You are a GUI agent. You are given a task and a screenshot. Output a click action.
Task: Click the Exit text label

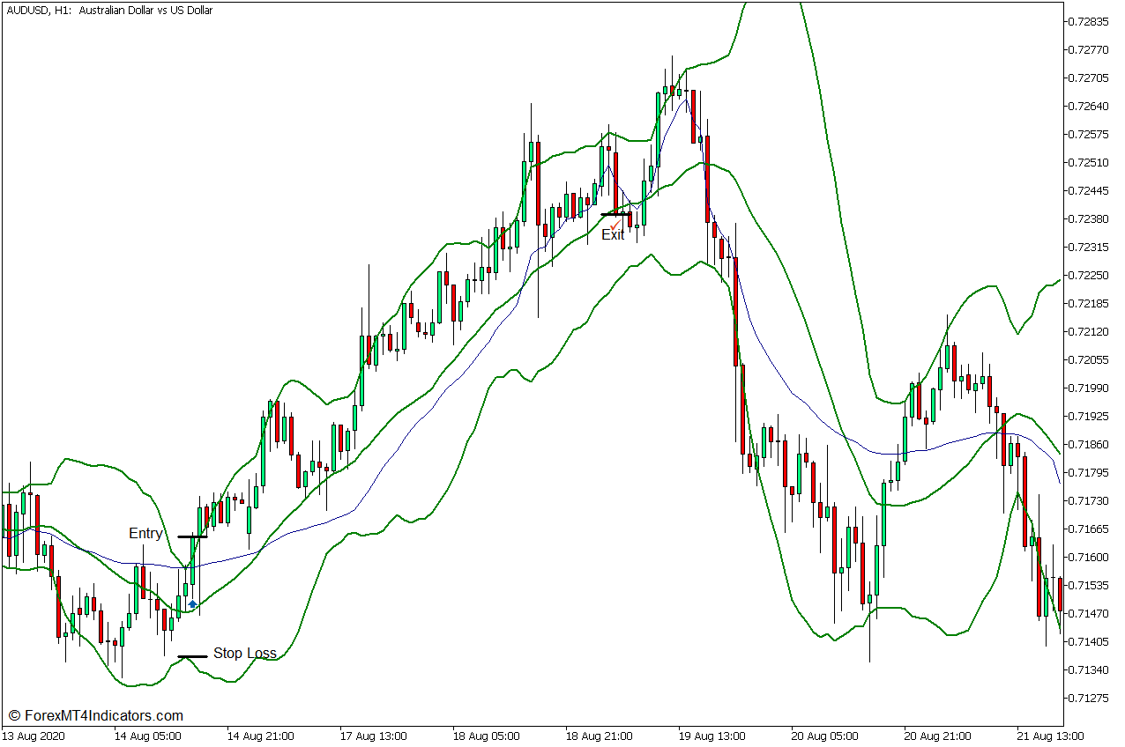click(x=612, y=236)
